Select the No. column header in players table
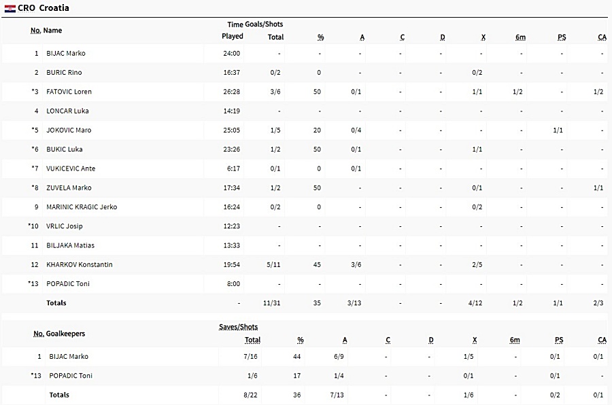The height and width of the screenshot is (405, 612). coord(35,31)
